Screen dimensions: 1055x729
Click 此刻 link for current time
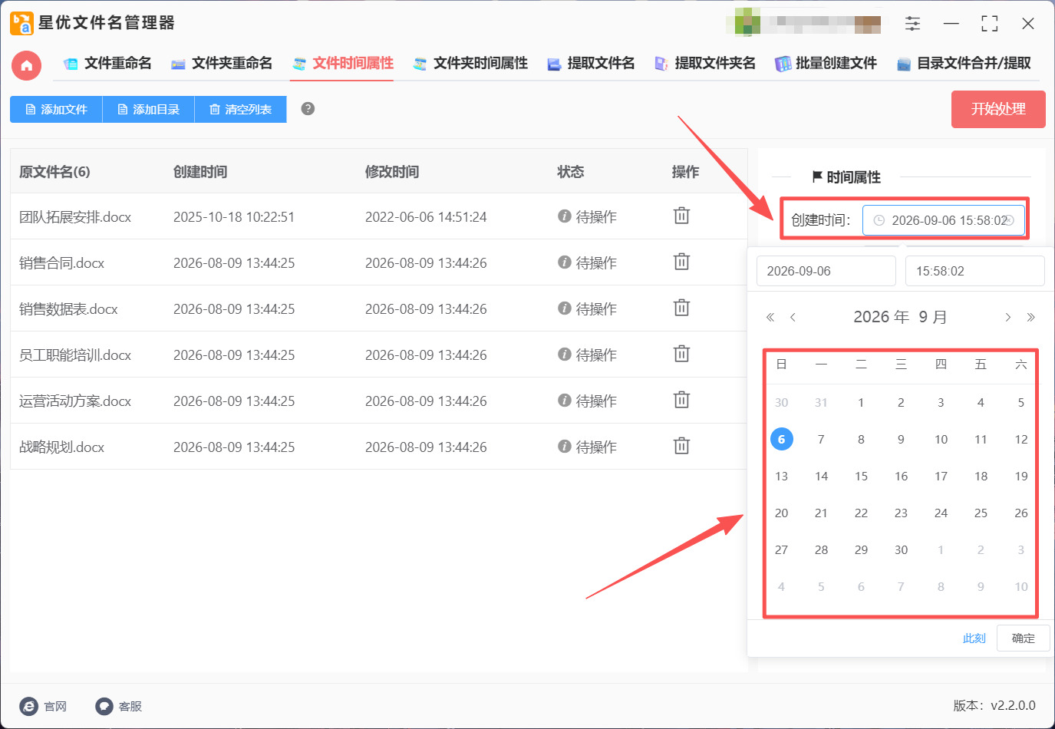click(x=974, y=638)
